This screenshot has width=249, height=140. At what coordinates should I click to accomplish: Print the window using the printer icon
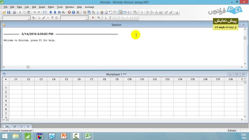14,12
